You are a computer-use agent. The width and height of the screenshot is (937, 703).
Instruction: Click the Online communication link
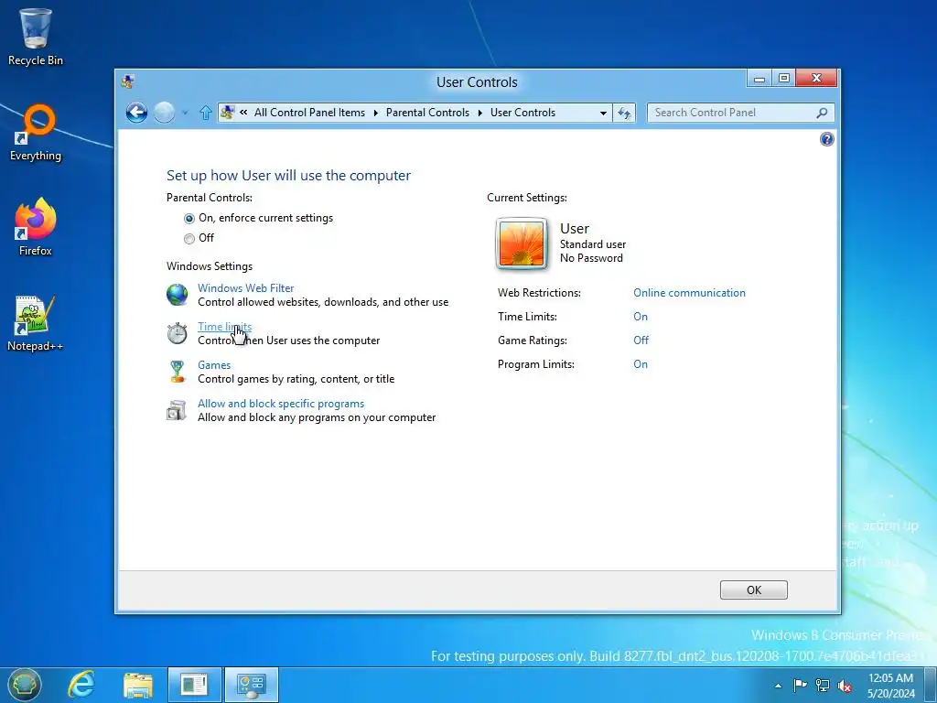(689, 293)
